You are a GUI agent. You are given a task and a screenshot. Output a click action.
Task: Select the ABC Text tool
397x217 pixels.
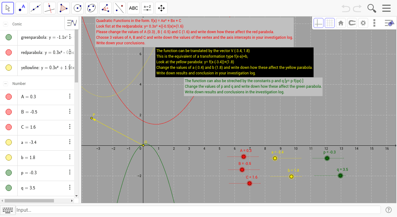(x=133, y=8)
